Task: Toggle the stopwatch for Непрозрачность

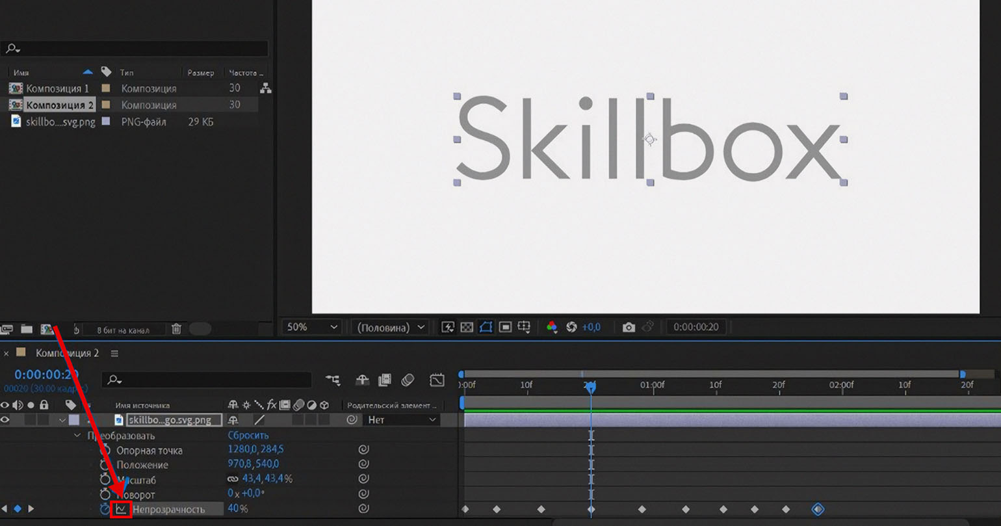Action: (x=105, y=509)
